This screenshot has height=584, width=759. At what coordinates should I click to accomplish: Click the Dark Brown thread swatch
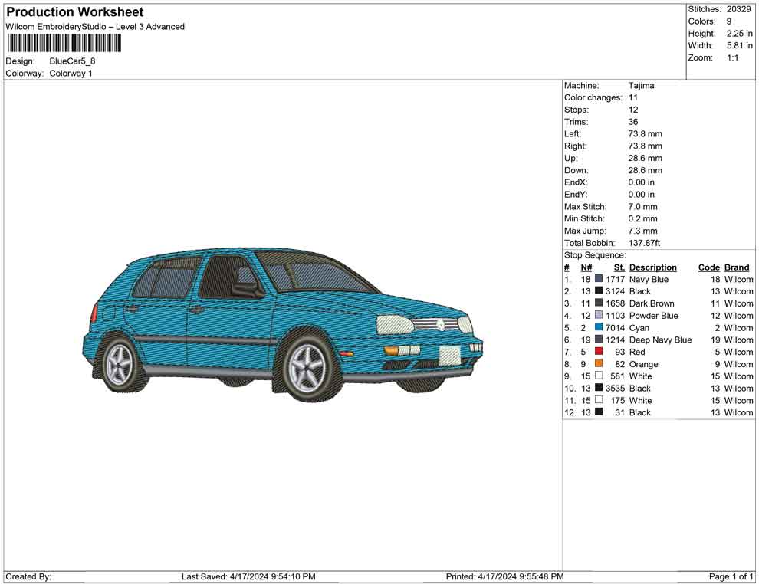coord(599,303)
